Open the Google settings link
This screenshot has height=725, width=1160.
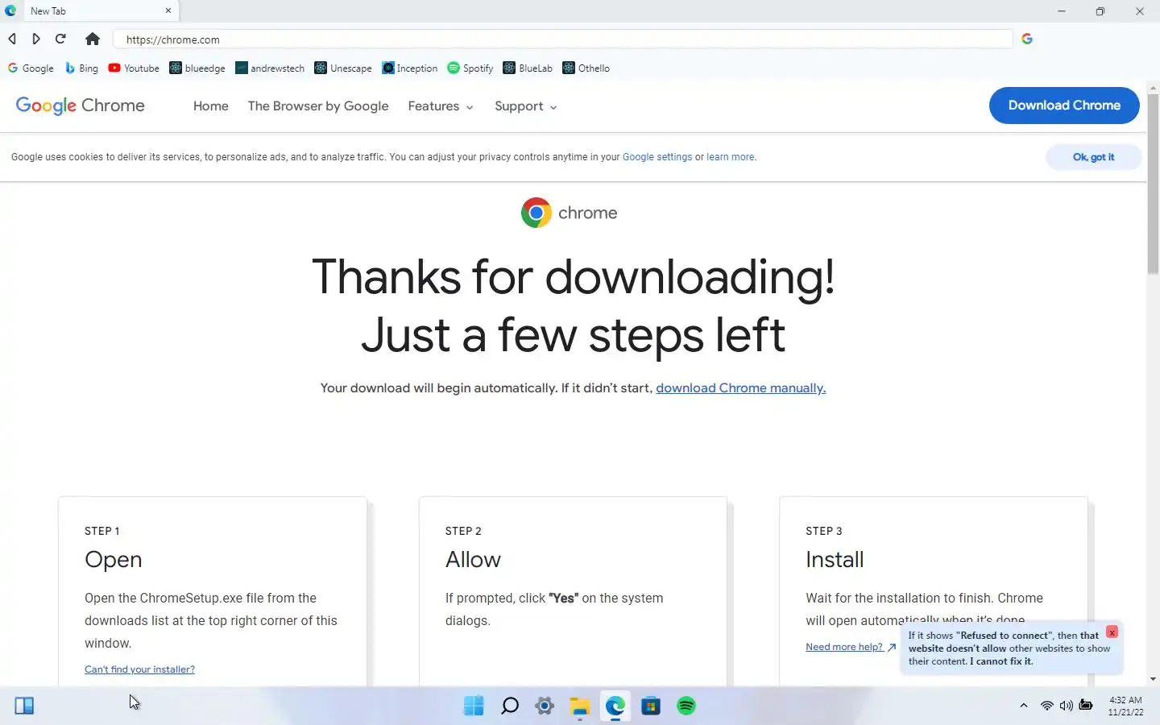[x=657, y=157]
